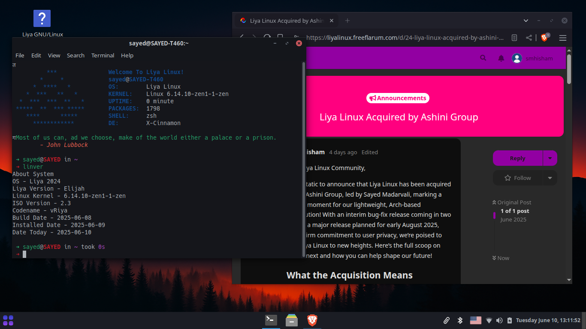586x329 pixels.
Task: Expand the Reply button dropdown arrow
Action: pyautogui.click(x=550, y=158)
